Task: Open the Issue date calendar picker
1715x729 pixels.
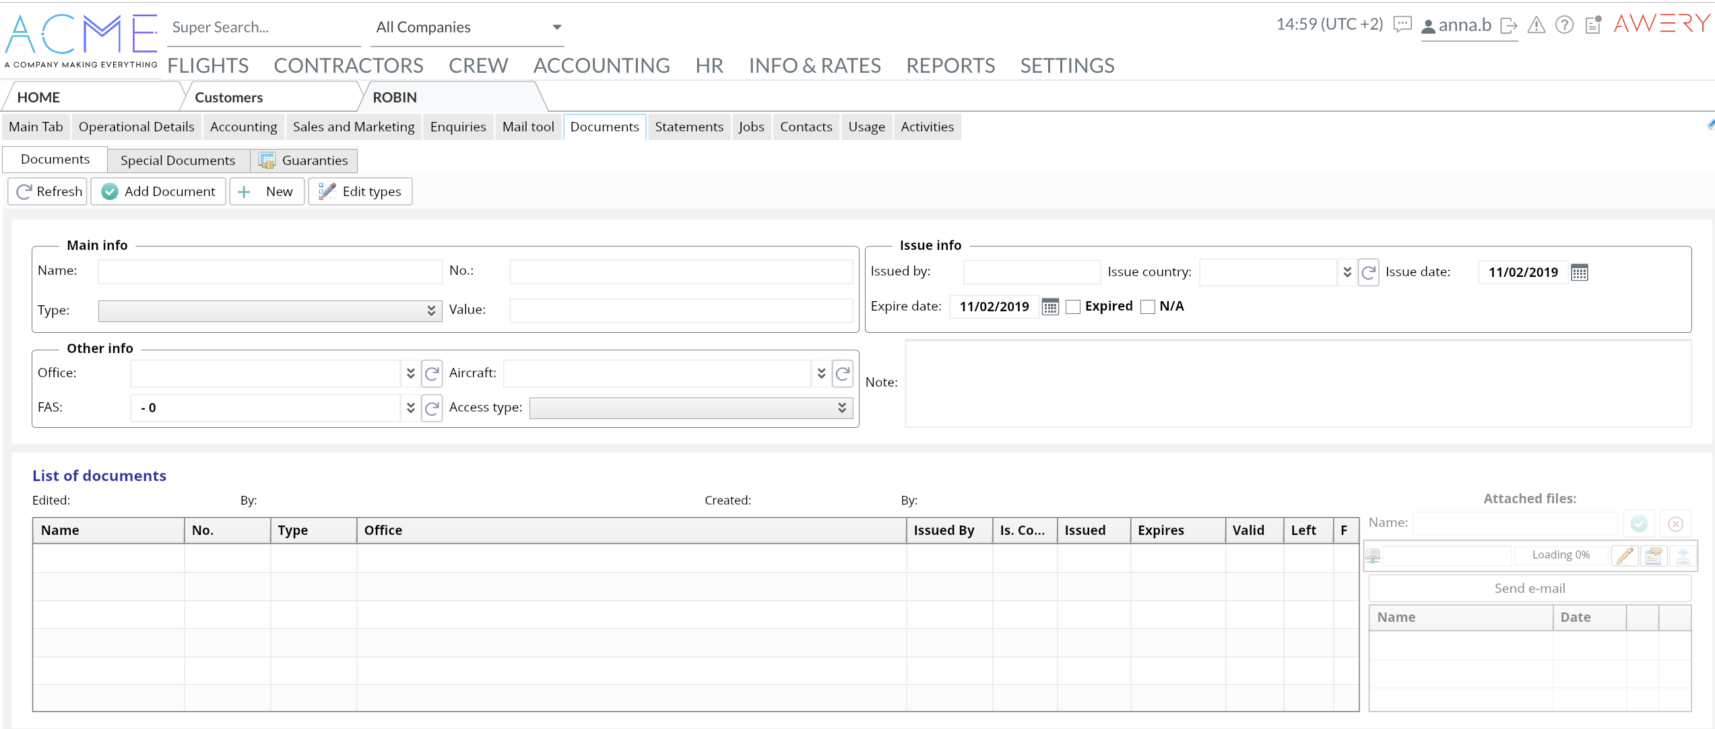Action: tap(1579, 272)
